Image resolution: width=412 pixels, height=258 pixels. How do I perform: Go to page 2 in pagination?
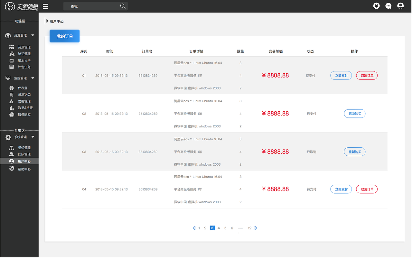(x=205, y=228)
